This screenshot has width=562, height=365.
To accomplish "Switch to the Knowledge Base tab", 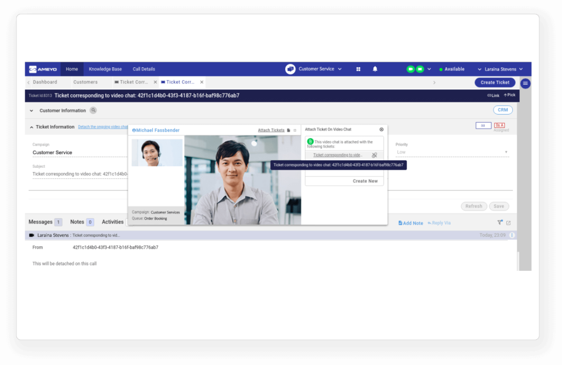I will tap(105, 68).
